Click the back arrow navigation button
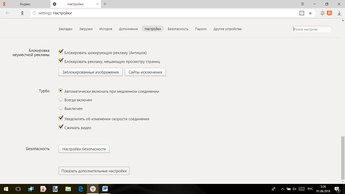 click(x=8, y=13)
